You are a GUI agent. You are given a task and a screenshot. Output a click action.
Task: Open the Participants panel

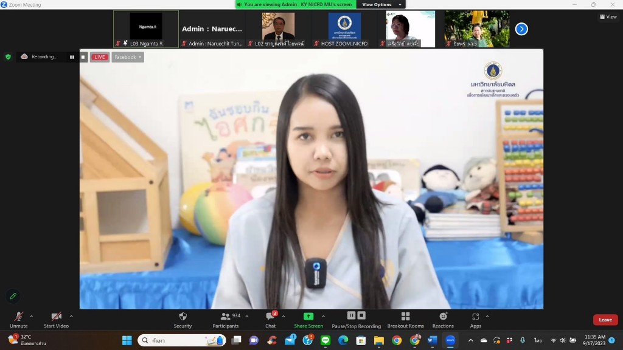pyautogui.click(x=225, y=320)
